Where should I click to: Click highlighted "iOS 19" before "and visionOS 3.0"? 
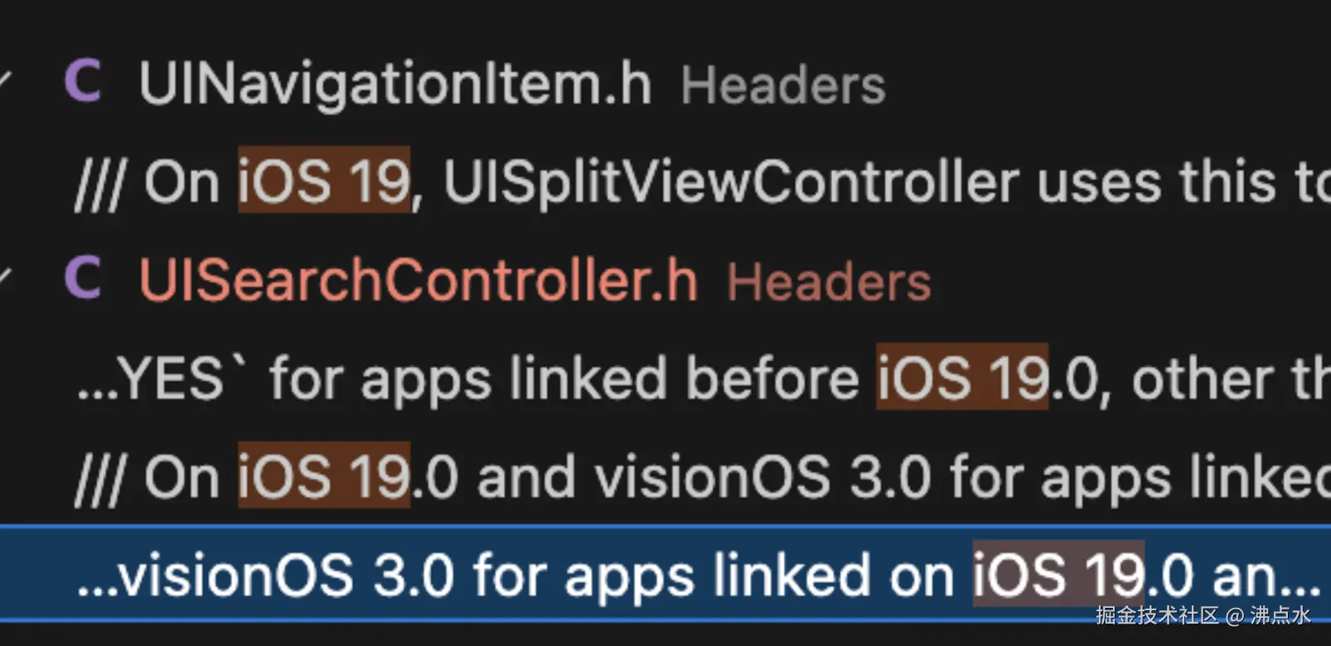[x=323, y=475]
